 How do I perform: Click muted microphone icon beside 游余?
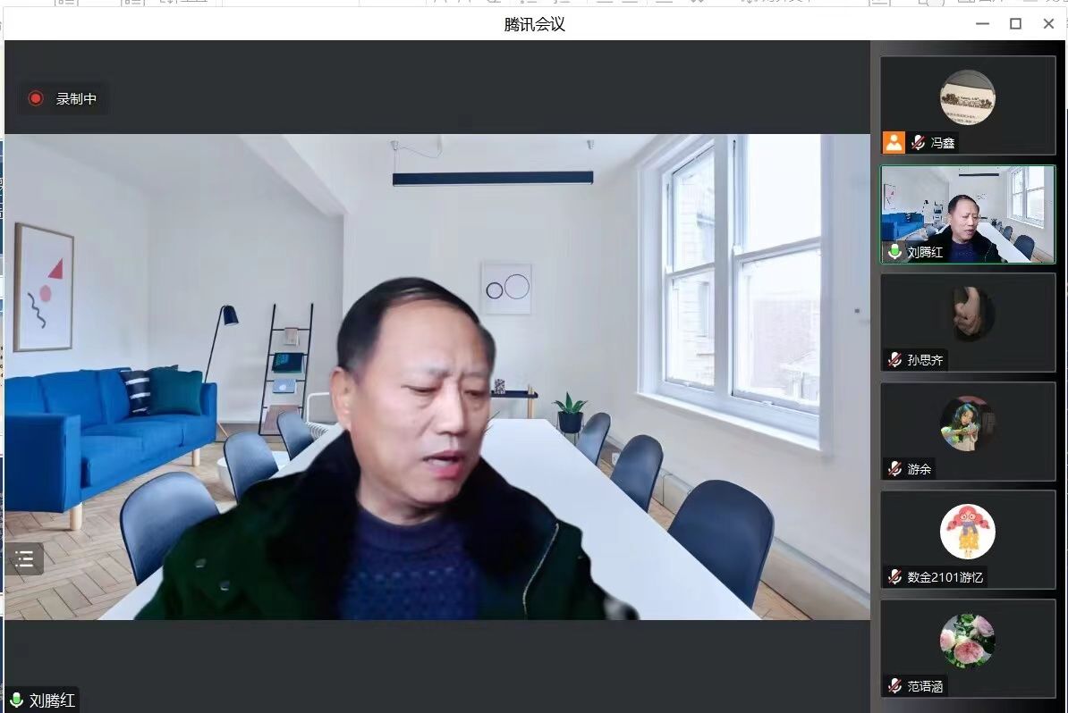[894, 468]
